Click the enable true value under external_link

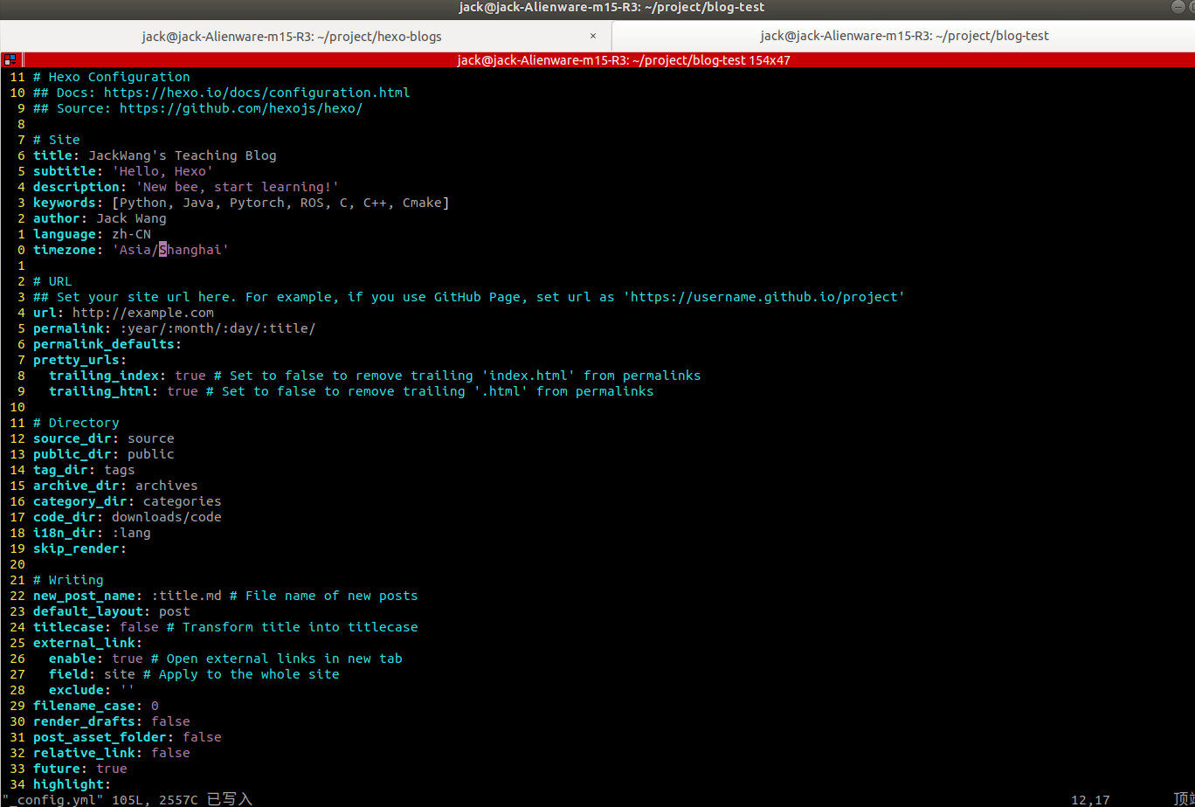coord(128,659)
